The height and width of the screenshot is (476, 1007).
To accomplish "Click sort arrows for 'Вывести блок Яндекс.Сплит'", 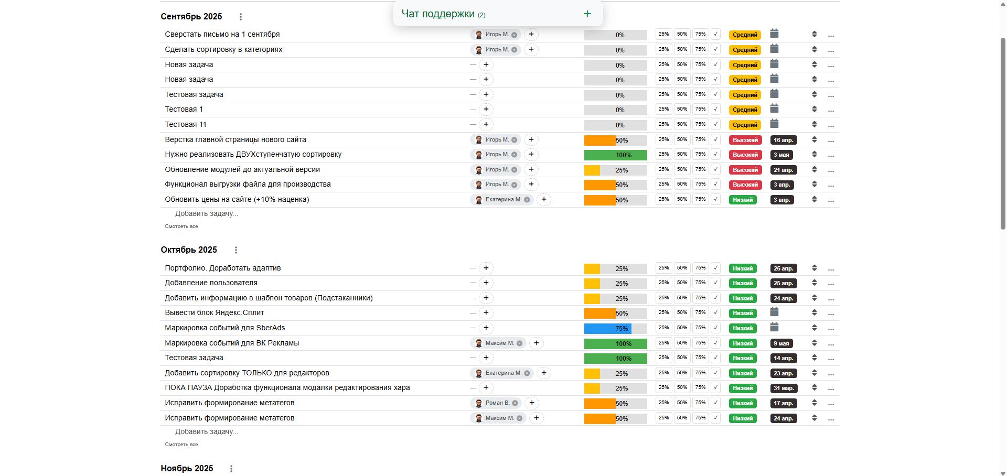I will pyautogui.click(x=814, y=313).
